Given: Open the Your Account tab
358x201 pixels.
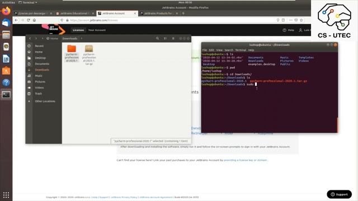Looking at the screenshot, I should pyautogui.click(x=97, y=30).
